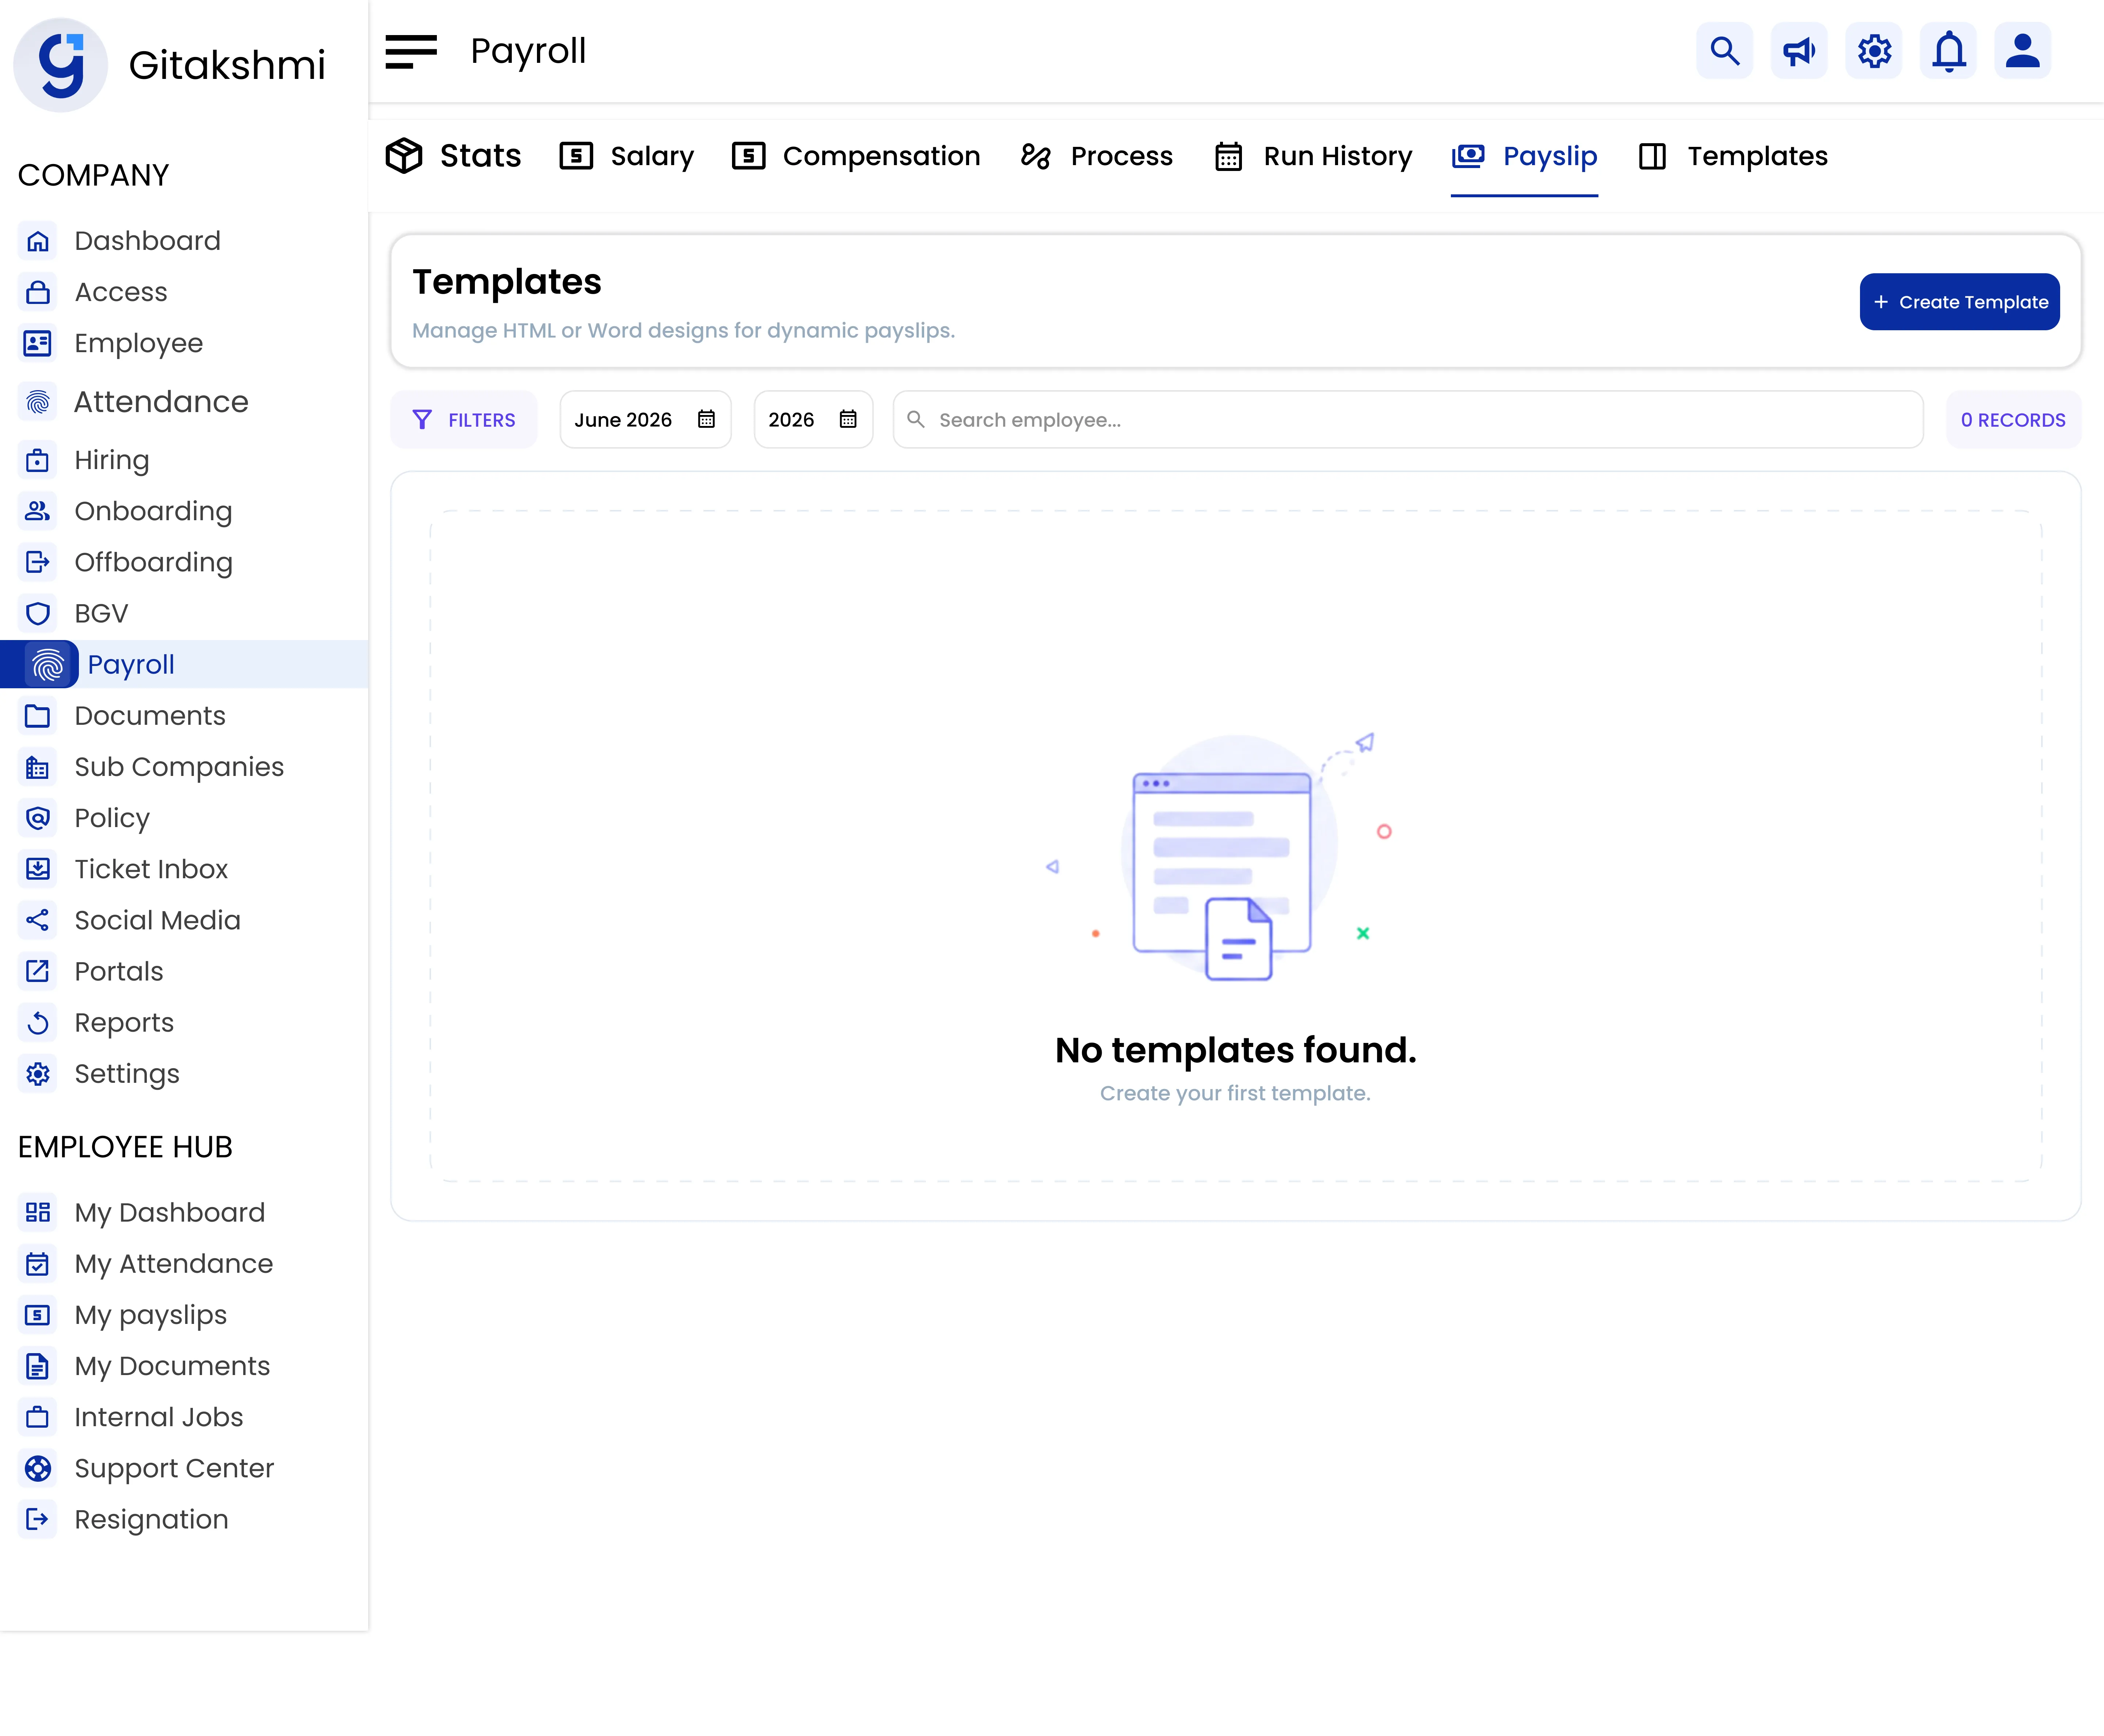The width and height of the screenshot is (2104, 1736).
Task: Click the My Attendance calendar icon
Action: (x=38, y=1264)
